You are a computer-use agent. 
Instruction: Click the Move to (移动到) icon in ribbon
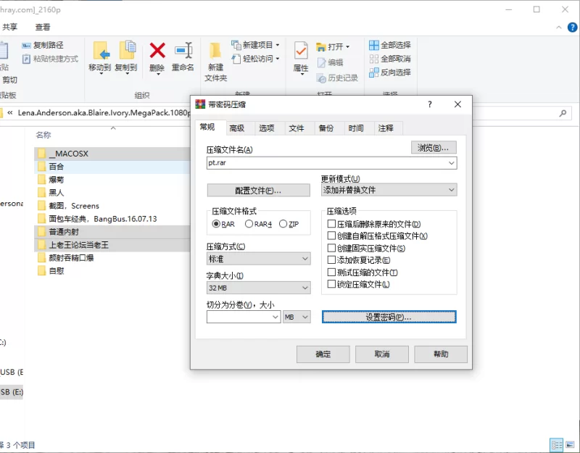(x=101, y=51)
